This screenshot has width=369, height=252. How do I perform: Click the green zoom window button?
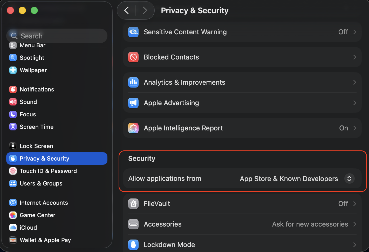coord(34,10)
